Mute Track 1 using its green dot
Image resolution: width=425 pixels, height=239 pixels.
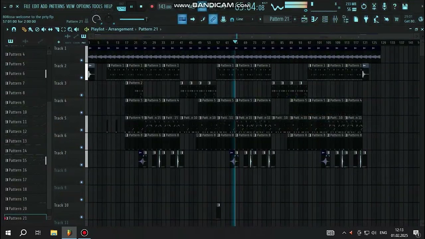point(81,60)
